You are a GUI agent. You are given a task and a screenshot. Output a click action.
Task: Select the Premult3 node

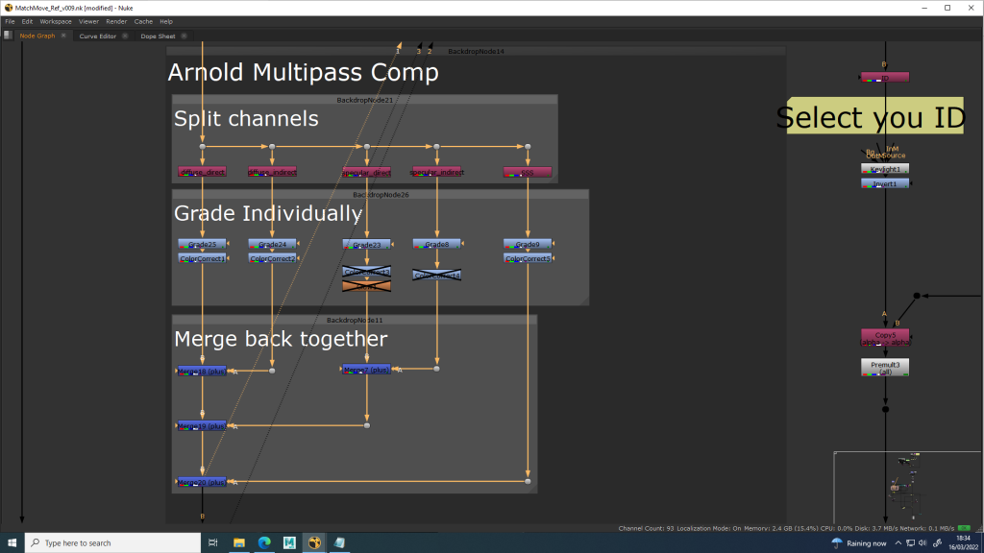click(885, 368)
